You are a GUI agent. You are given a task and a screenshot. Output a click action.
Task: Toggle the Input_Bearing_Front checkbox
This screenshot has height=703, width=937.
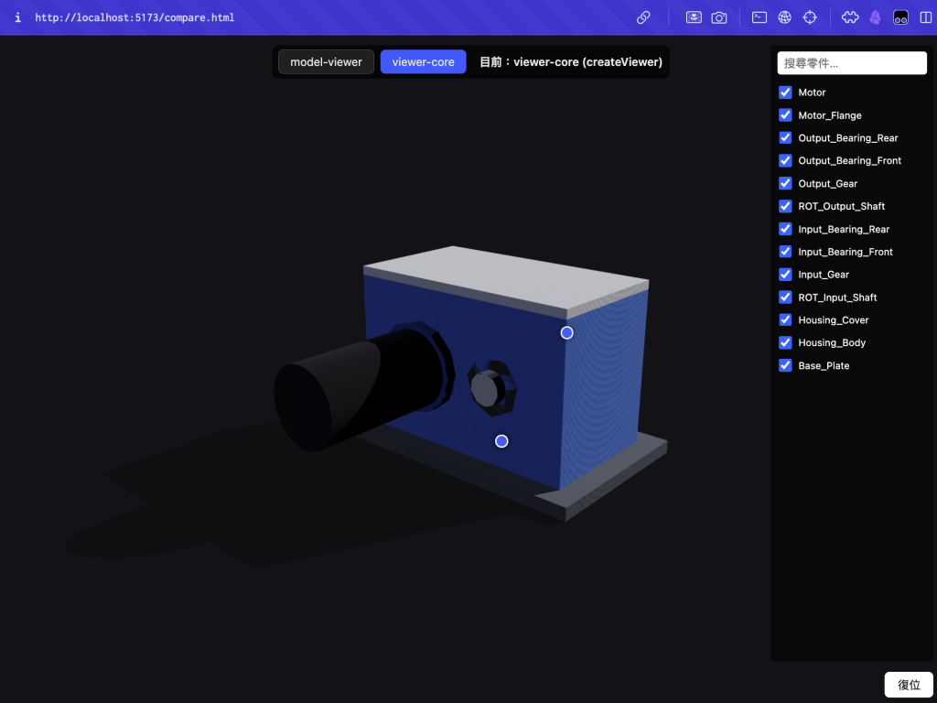pyautogui.click(x=785, y=252)
